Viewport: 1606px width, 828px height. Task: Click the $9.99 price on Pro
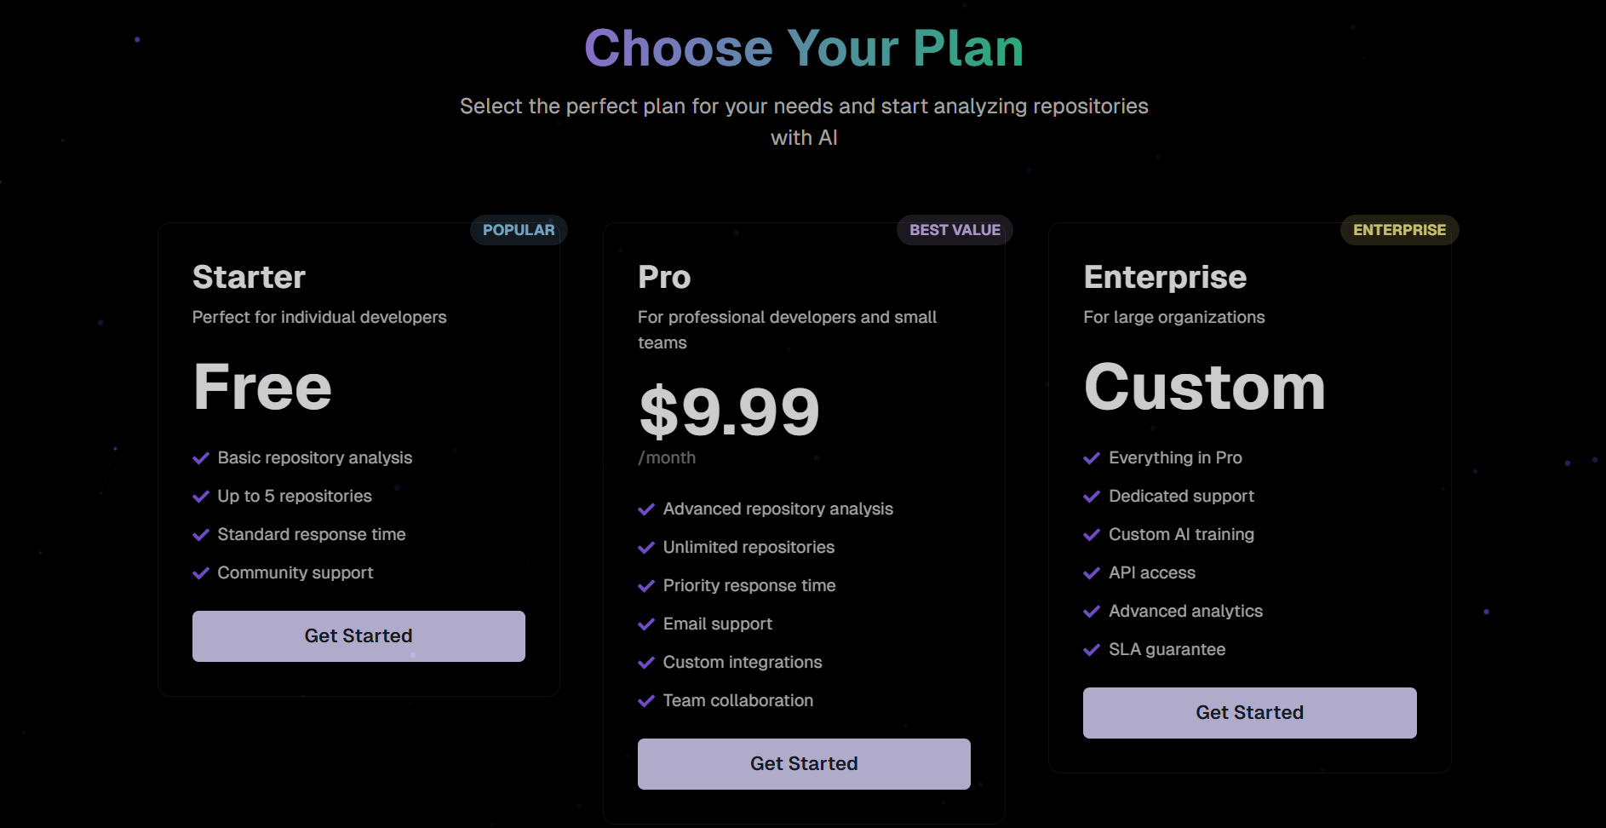click(729, 412)
